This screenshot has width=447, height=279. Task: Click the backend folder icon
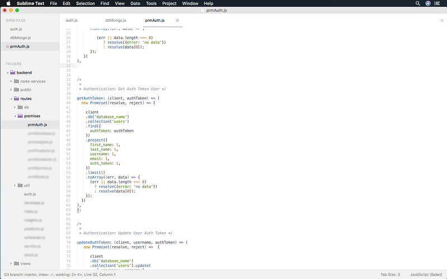12,73
